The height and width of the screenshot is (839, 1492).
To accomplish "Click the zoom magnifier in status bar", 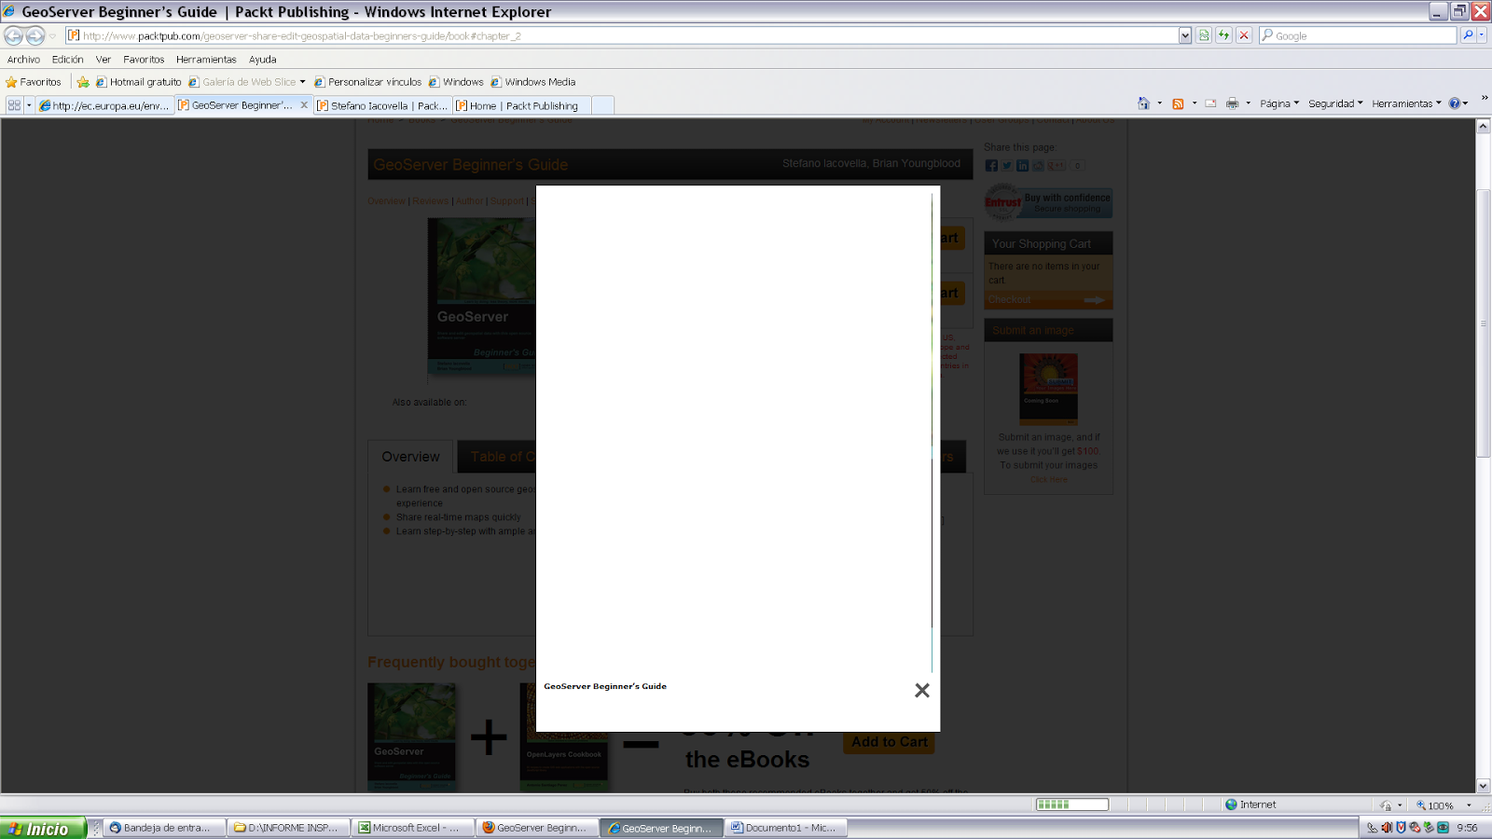I will click(1421, 805).
